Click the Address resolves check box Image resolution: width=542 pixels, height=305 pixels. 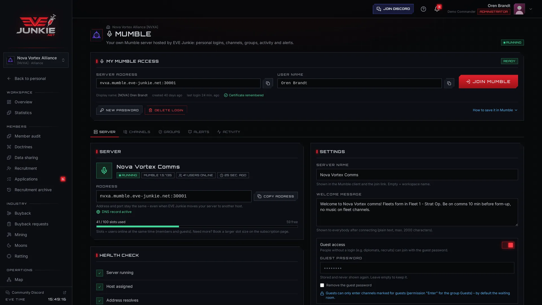click(100, 300)
